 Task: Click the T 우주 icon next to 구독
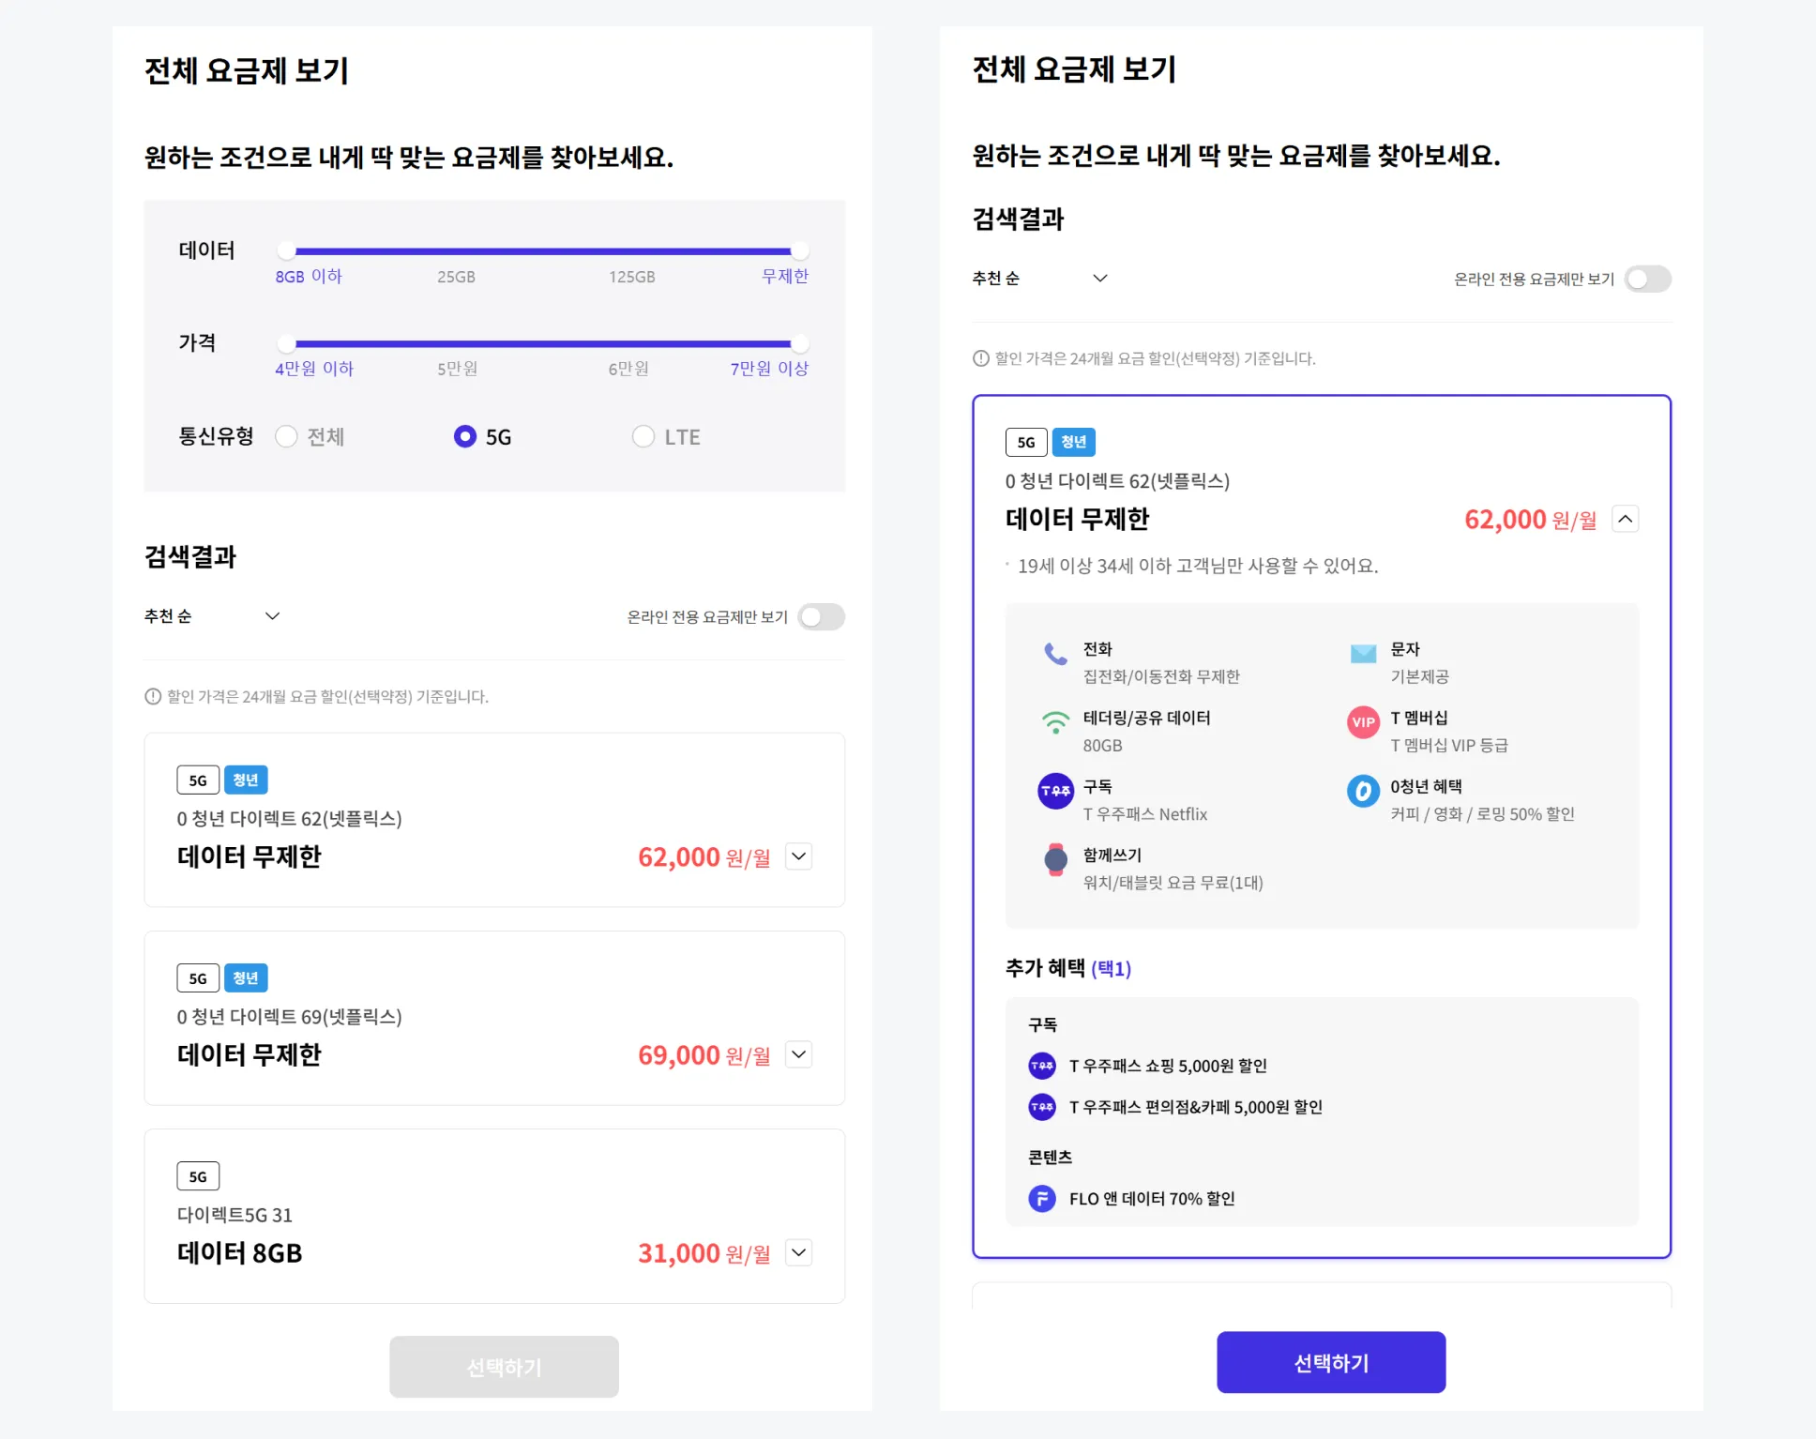point(1054,793)
